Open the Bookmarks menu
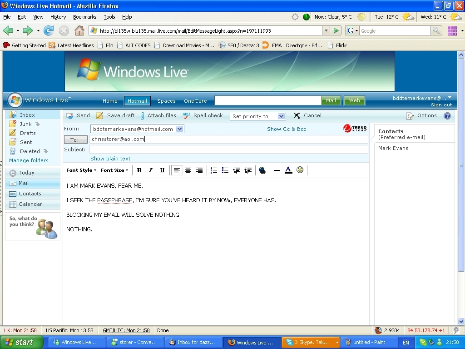Screen dimensions: 465x349 pos(84,17)
